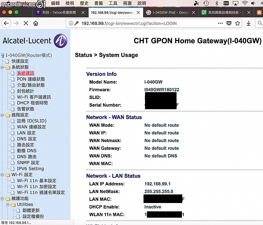Show site information icon in address bar
Viewport: 263px width, 225px height.
point(71,23)
